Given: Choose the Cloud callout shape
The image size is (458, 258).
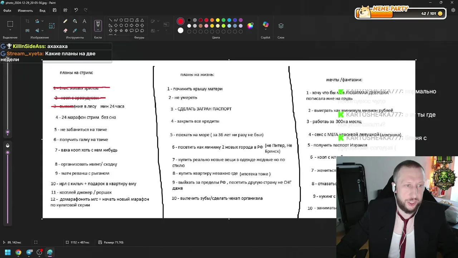Looking at the screenshot, I should (142, 31).
